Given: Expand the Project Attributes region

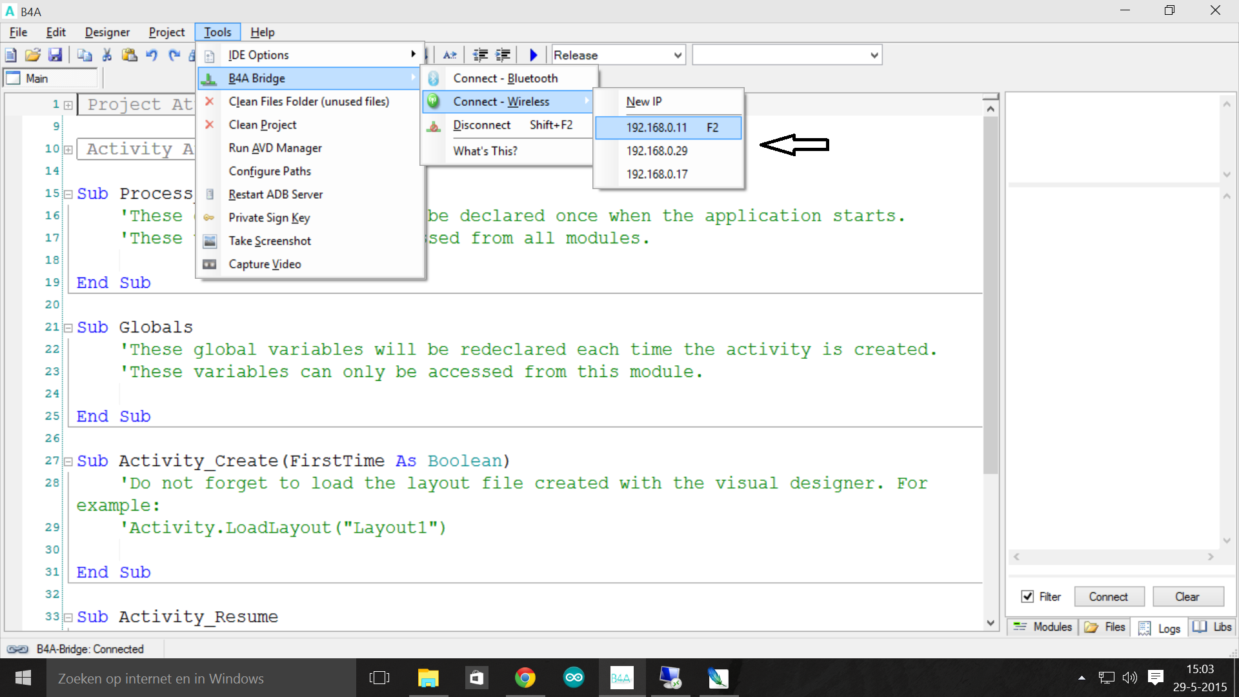Looking at the screenshot, I should [68, 105].
